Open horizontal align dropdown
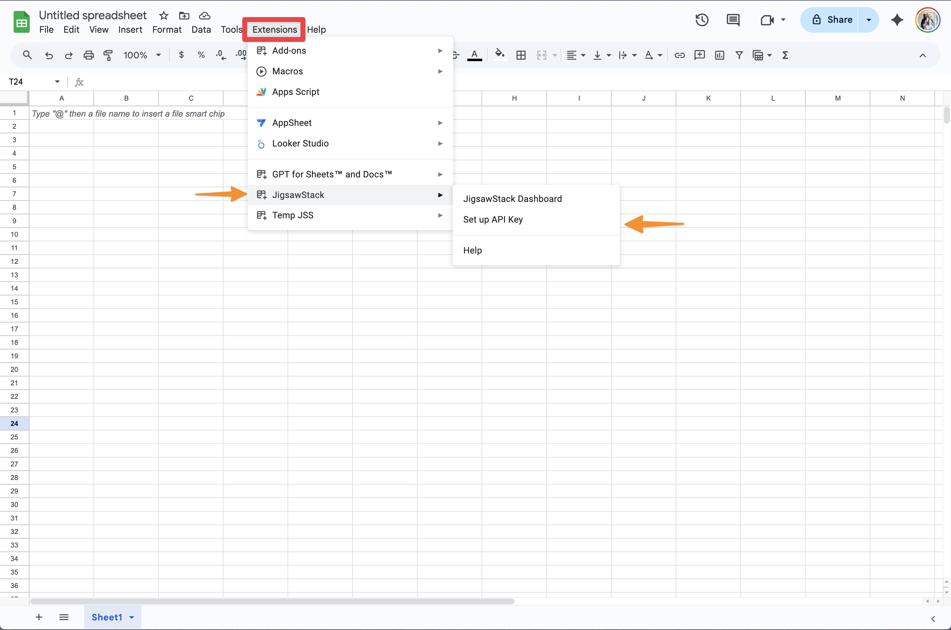 point(576,55)
